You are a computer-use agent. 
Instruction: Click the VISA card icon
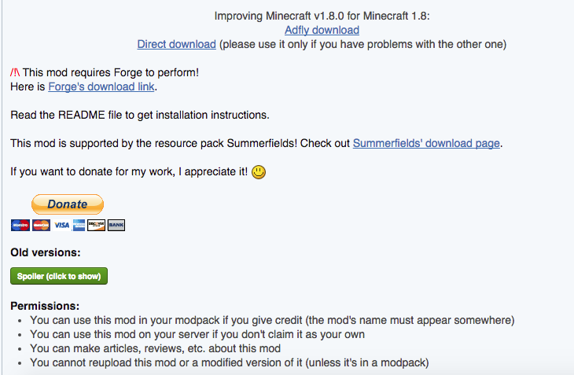(x=61, y=225)
